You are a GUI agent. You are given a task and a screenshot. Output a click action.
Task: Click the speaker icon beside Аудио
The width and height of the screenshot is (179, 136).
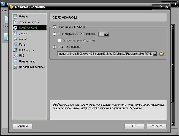pyautogui.click(x=15, y=39)
